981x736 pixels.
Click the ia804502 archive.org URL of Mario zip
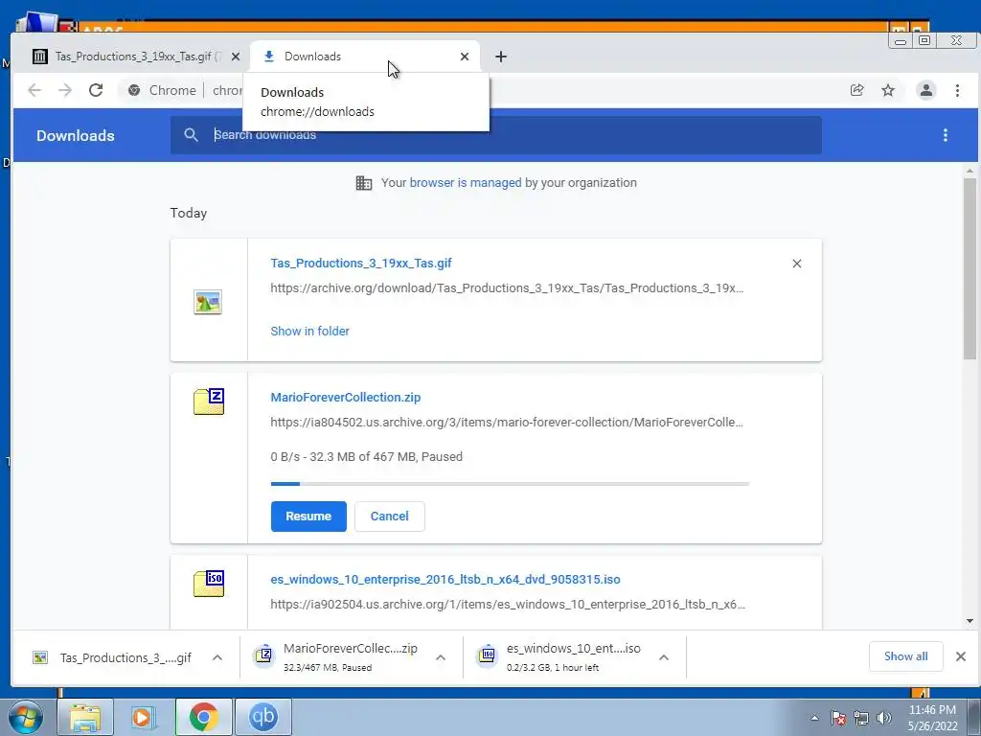[507, 423]
